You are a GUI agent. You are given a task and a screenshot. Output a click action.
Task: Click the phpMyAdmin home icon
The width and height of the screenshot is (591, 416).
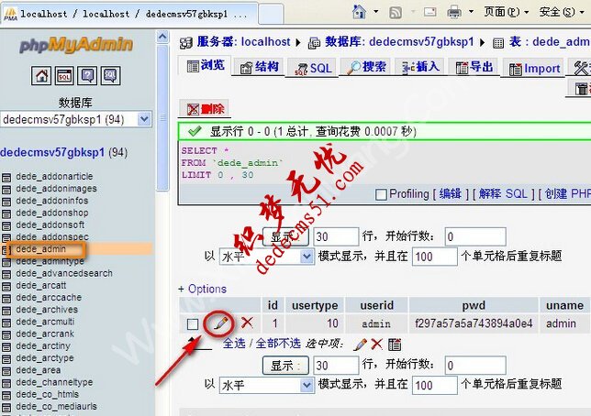point(41,76)
